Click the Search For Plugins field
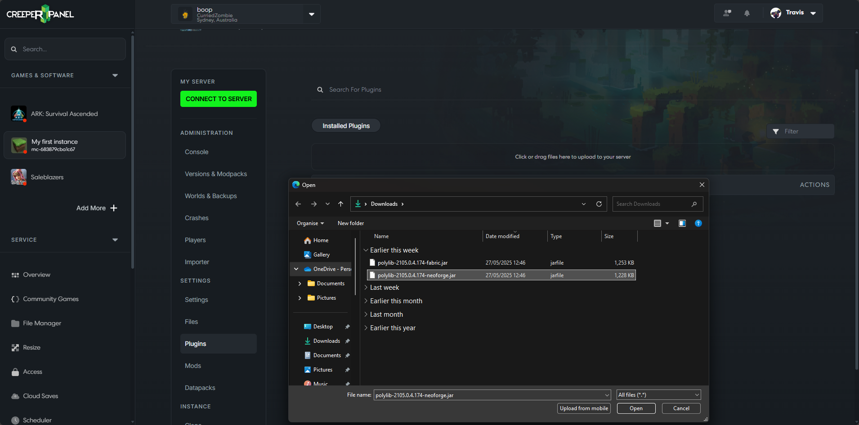 [x=573, y=90]
